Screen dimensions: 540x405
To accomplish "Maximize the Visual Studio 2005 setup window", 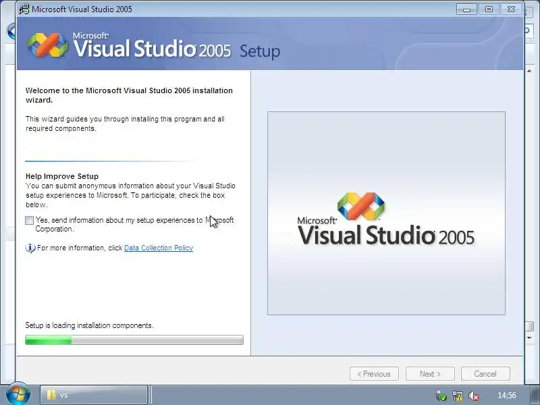I will (x=489, y=9).
